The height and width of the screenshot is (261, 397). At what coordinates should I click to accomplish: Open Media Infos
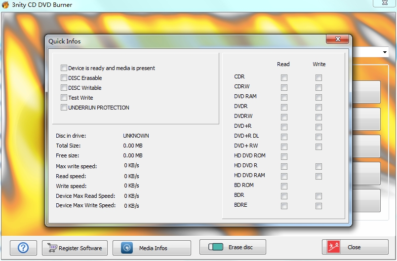[152, 248]
